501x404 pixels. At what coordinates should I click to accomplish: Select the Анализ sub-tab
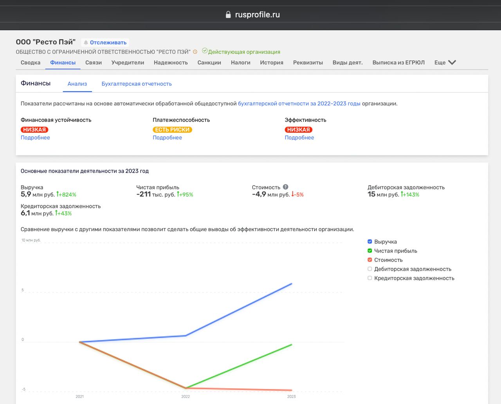pos(77,84)
